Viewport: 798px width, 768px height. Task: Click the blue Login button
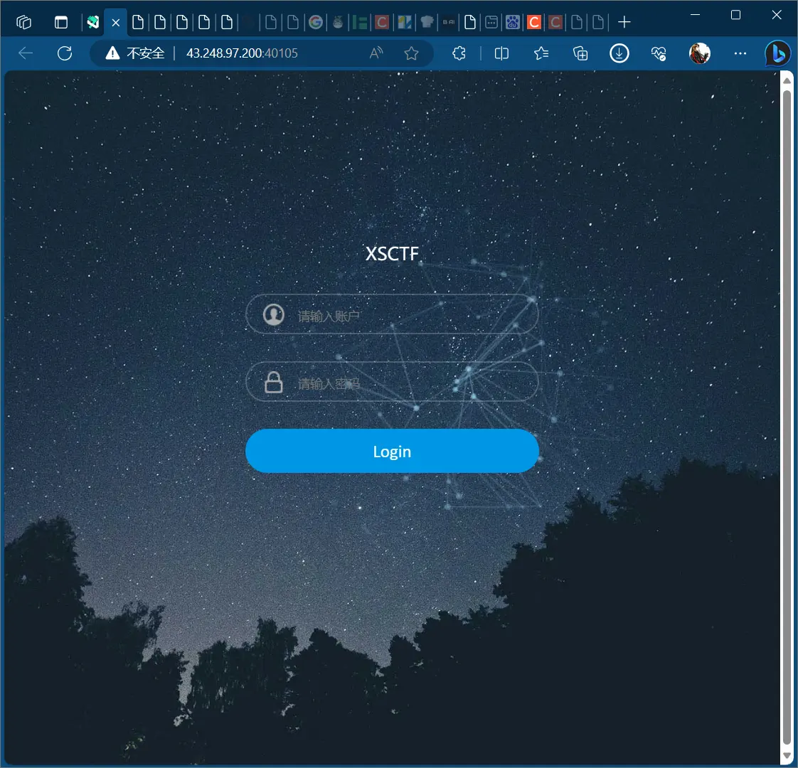tap(392, 452)
